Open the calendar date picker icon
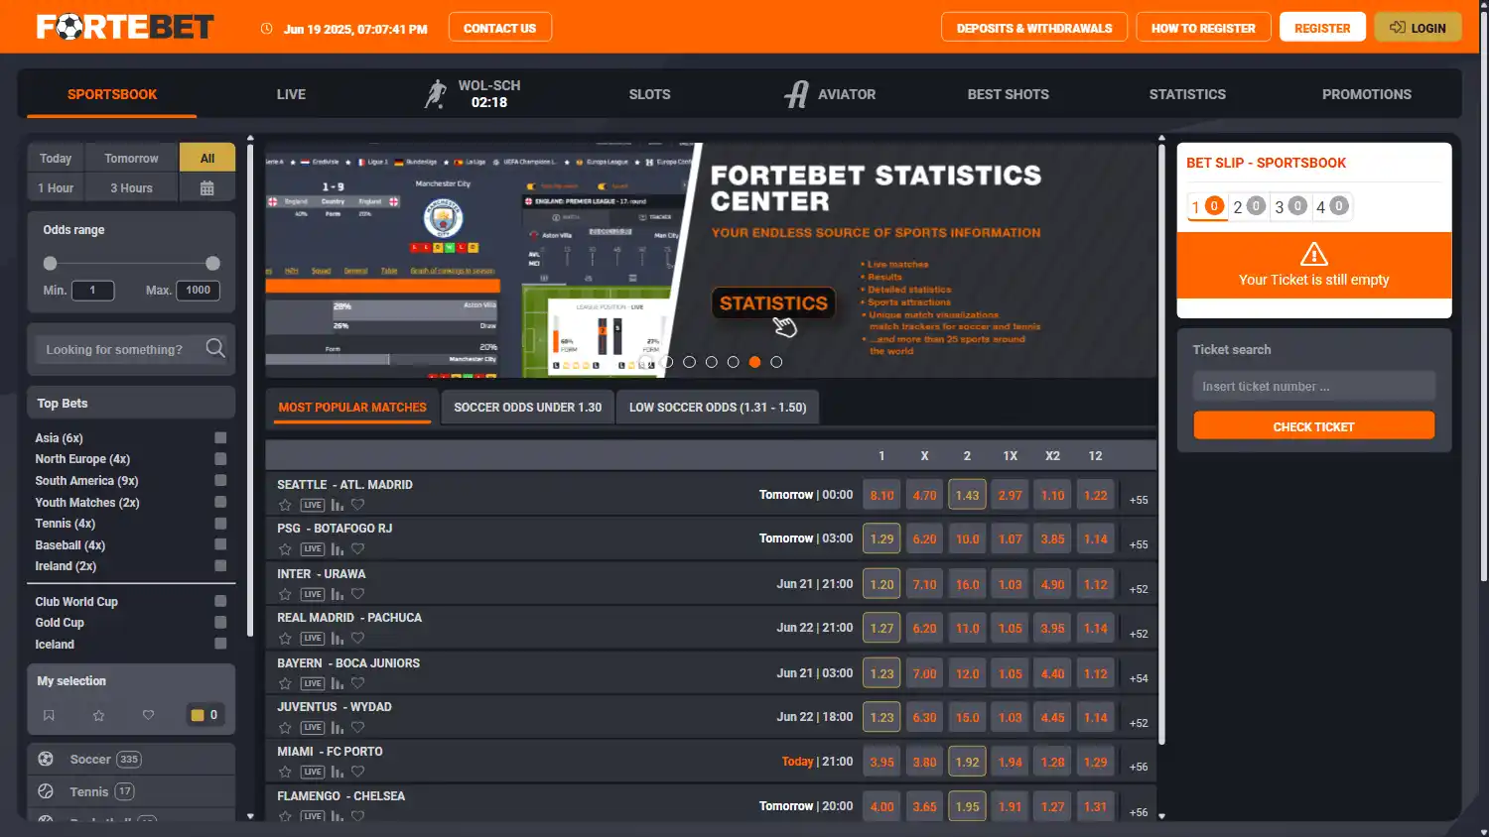Screen dimensions: 1489x837 (206, 187)
